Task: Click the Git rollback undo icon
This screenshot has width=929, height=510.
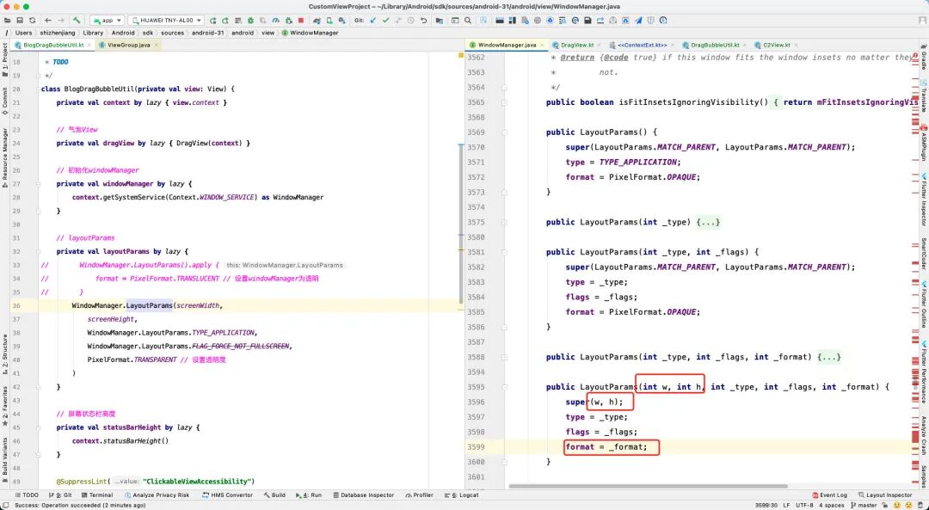Action: pyautogui.click(x=423, y=20)
